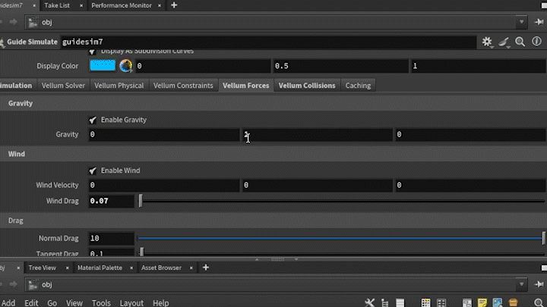
Task: Click the Gravity Y value field
Action: click(317, 135)
